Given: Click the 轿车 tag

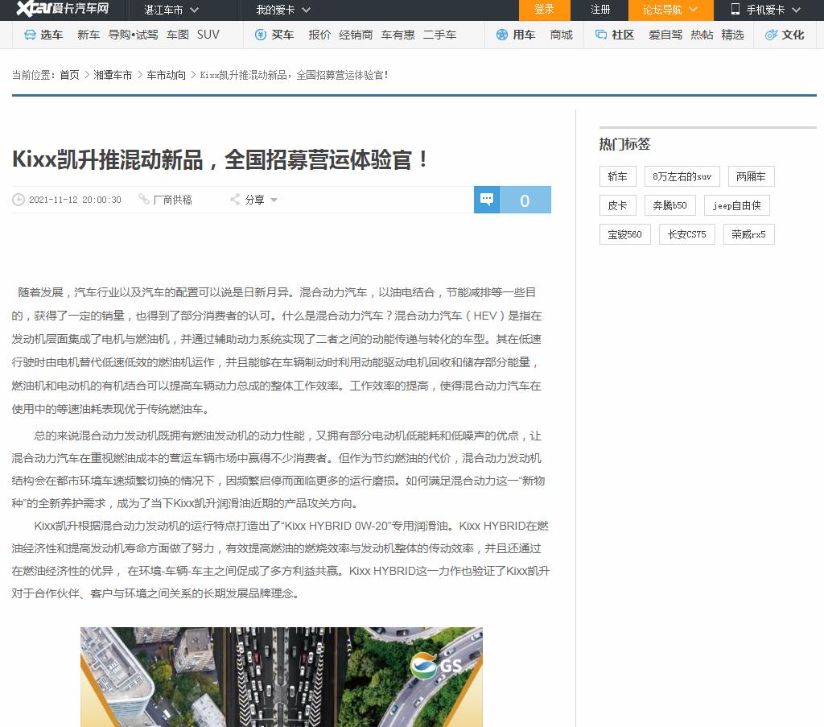Looking at the screenshot, I should point(617,176).
